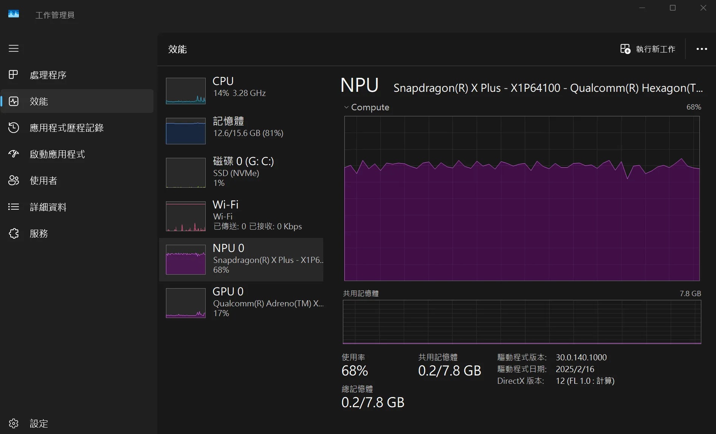Select the Wi-Fi graph thumbnail
The height and width of the screenshot is (434, 716).
(186, 216)
